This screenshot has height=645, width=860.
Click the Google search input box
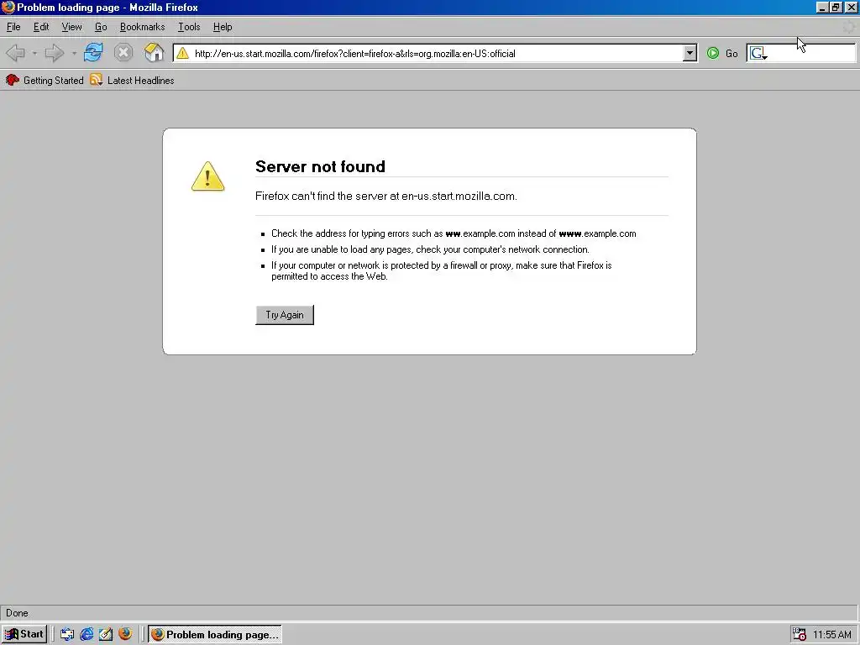tap(811, 53)
